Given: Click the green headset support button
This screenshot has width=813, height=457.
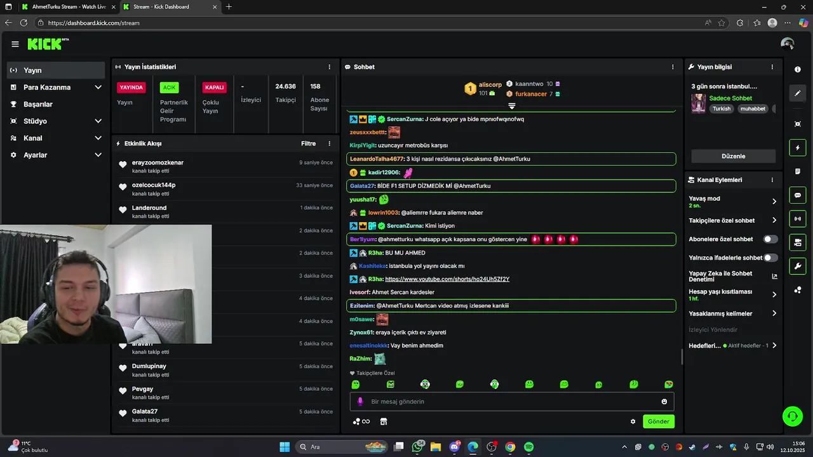Looking at the screenshot, I should coord(793,416).
